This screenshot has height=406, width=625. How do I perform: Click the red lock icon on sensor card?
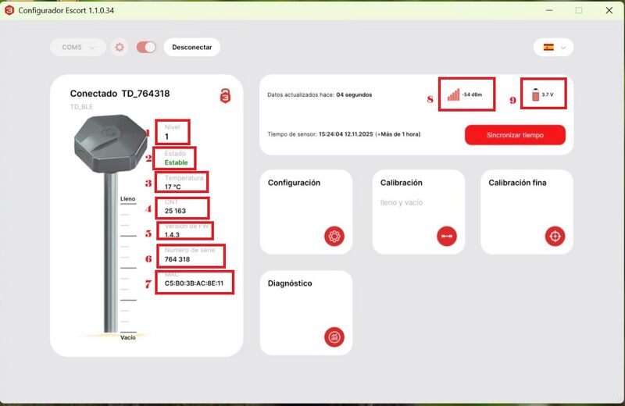pyautogui.click(x=225, y=96)
